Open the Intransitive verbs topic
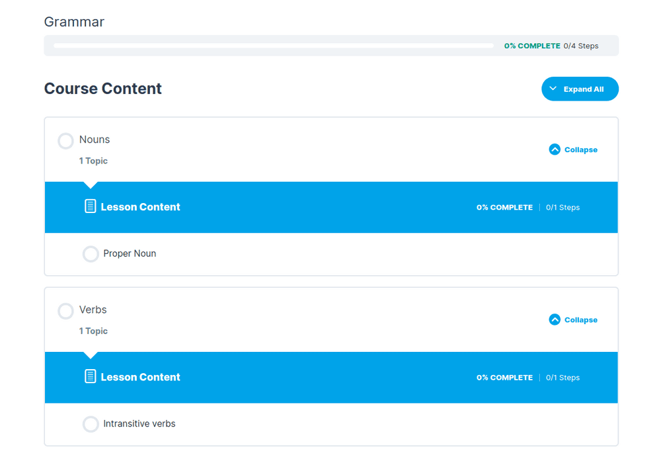 (x=139, y=423)
